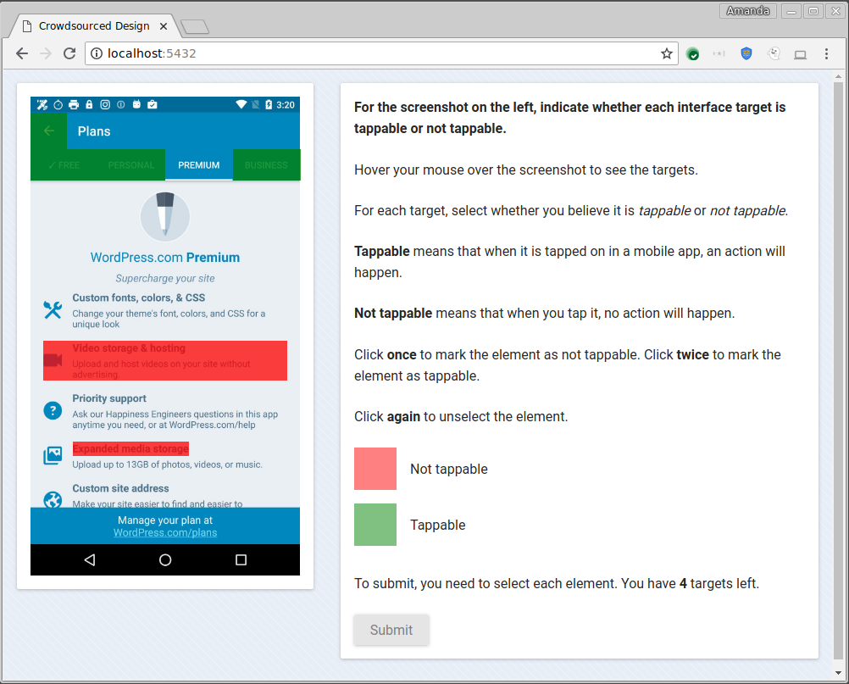
Task: Toggle the Video storage & hosting target
Action: [165, 361]
